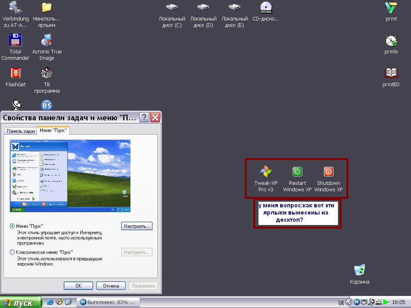Switch to the Панель задач tab
Image resolution: width=411 pixels, height=308 pixels.
pyautogui.click(x=21, y=131)
